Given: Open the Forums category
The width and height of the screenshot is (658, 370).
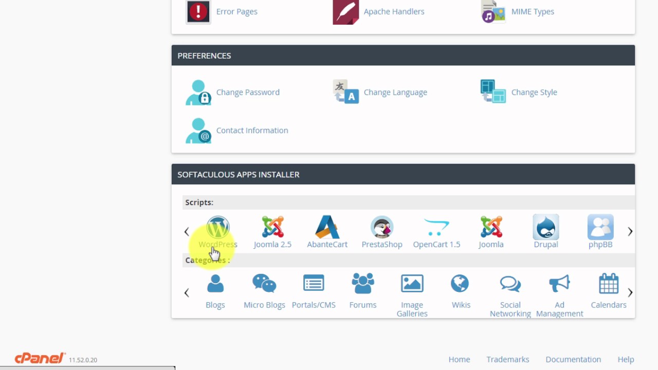Looking at the screenshot, I should coord(363,284).
